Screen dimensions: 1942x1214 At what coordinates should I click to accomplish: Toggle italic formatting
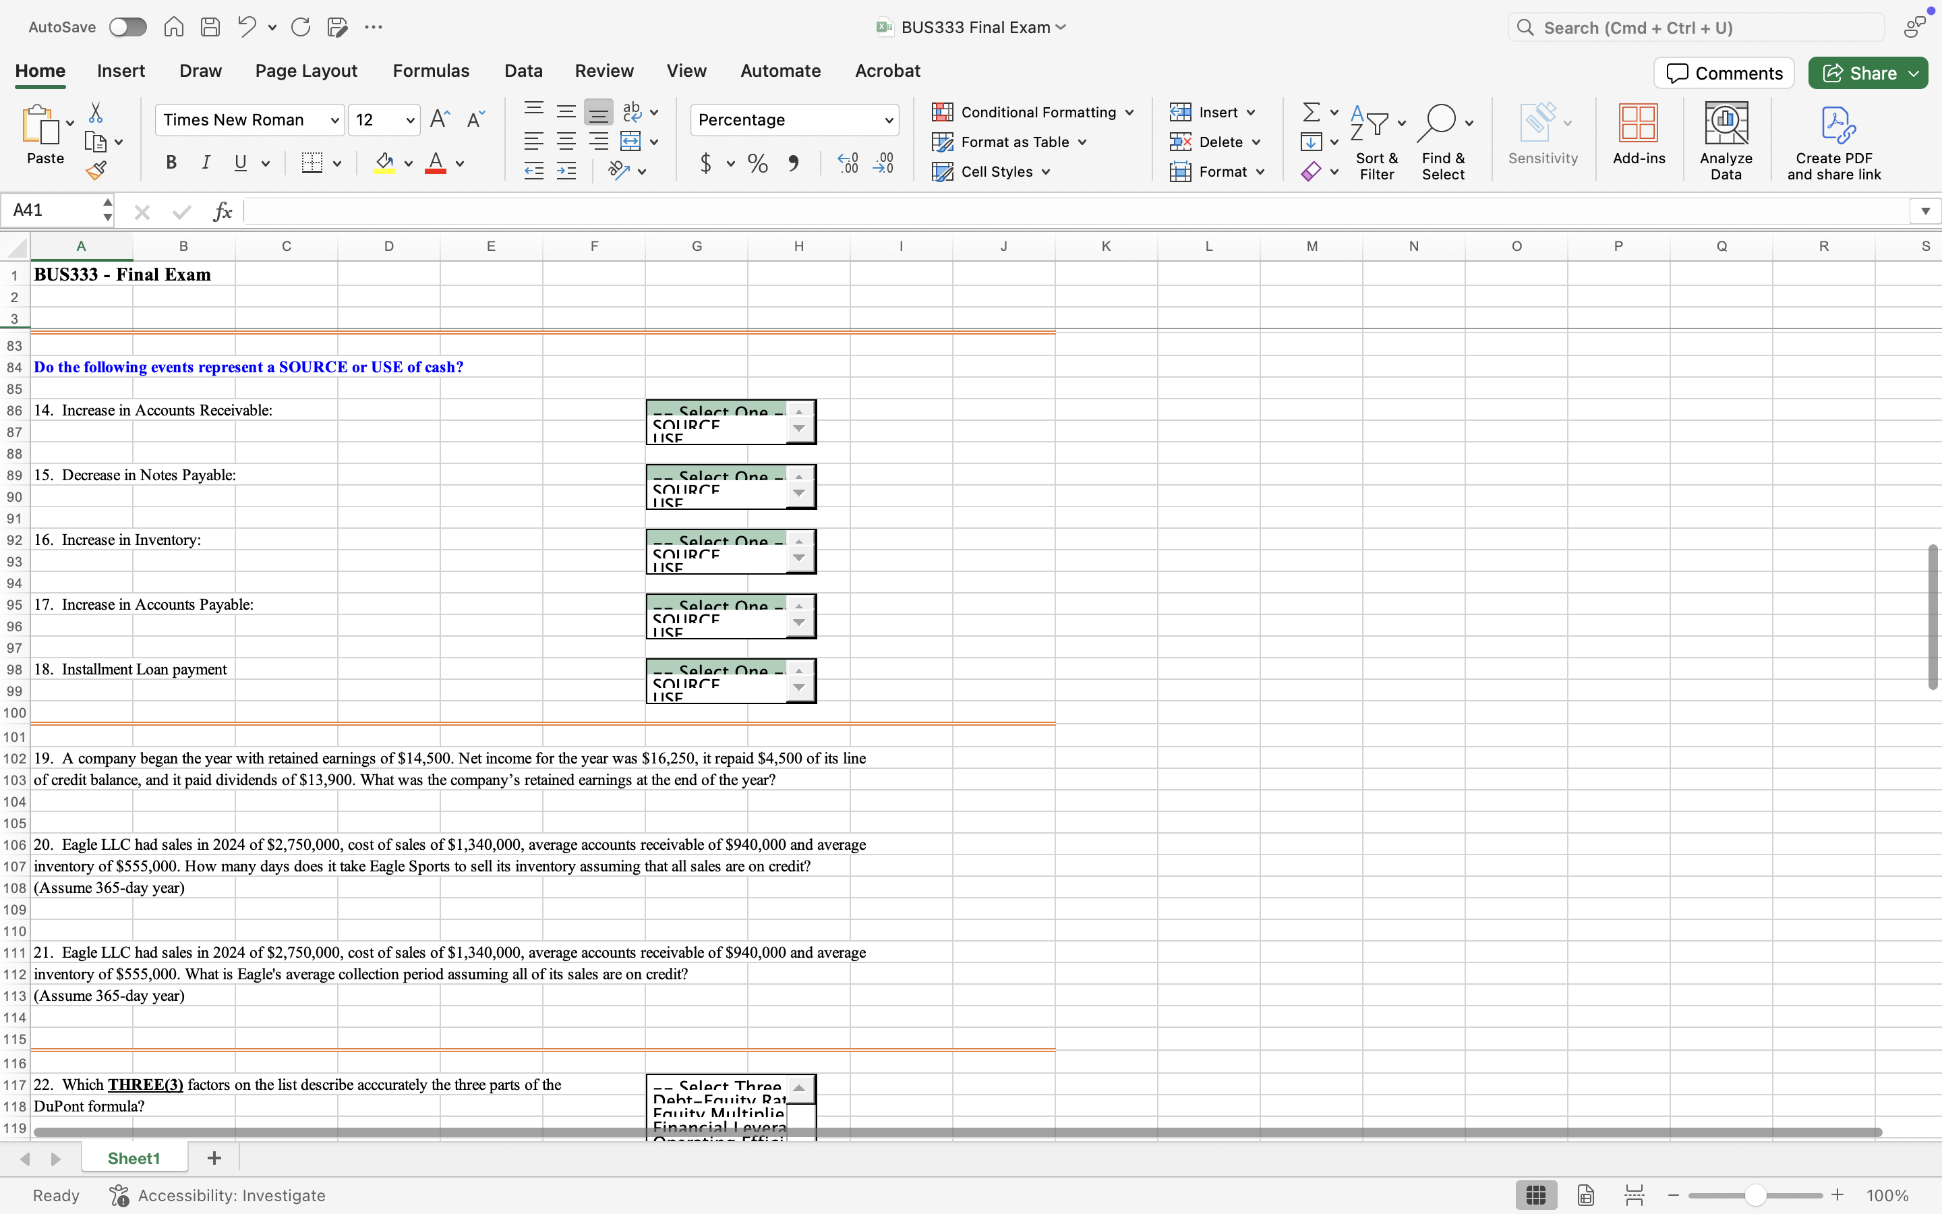(206, 162)
